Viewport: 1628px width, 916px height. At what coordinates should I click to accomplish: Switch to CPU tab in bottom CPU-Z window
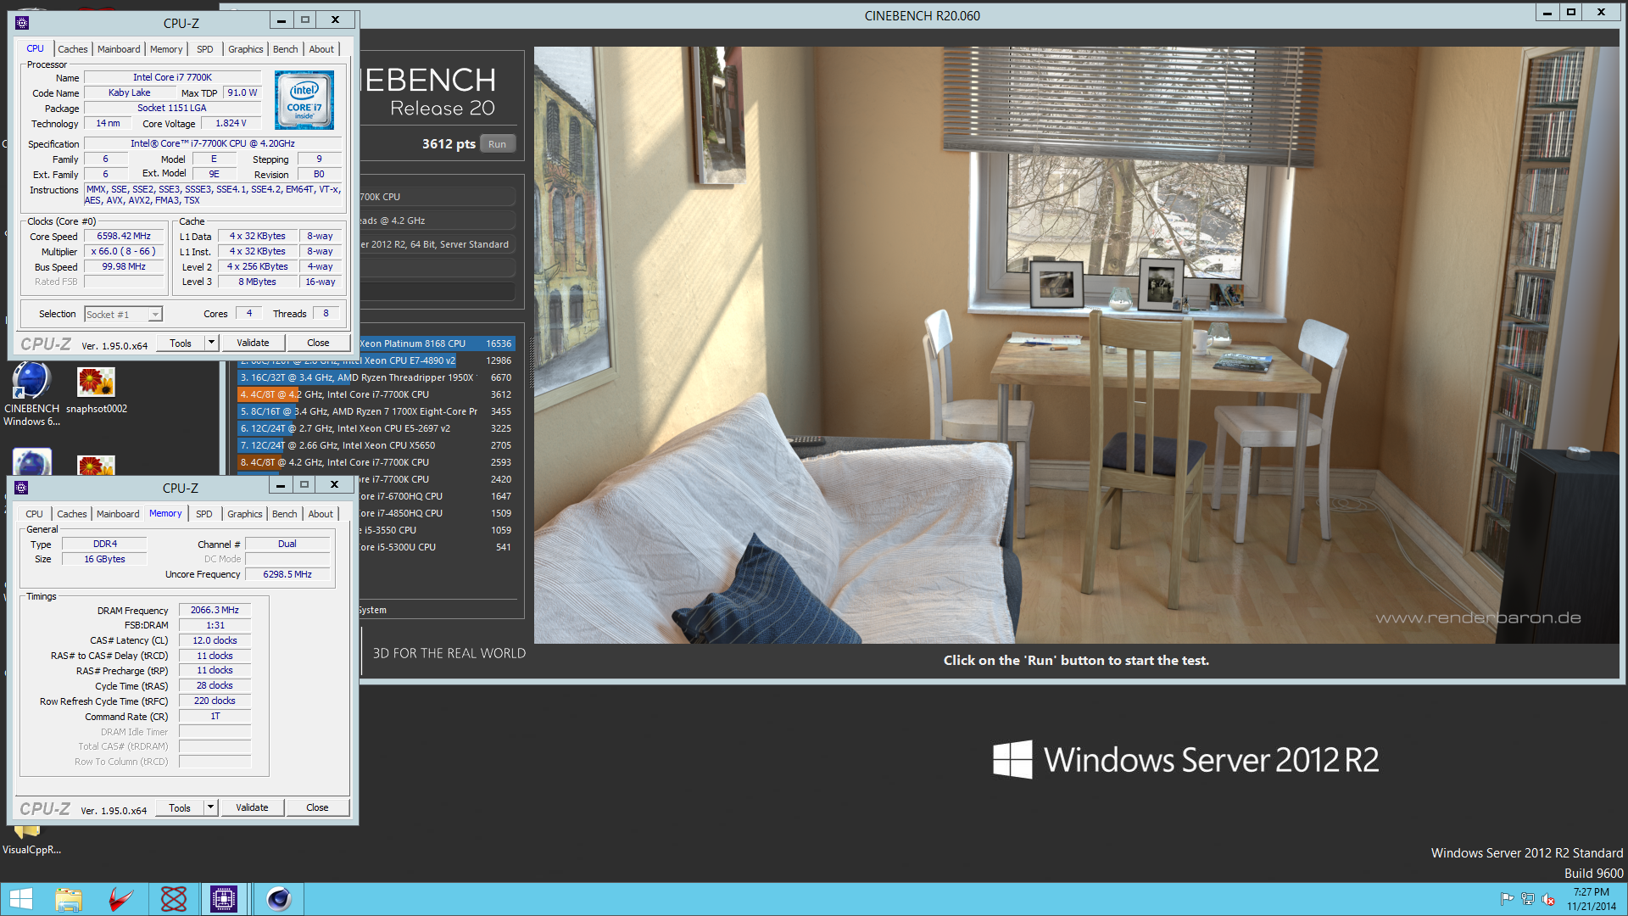tap(34, 514)
